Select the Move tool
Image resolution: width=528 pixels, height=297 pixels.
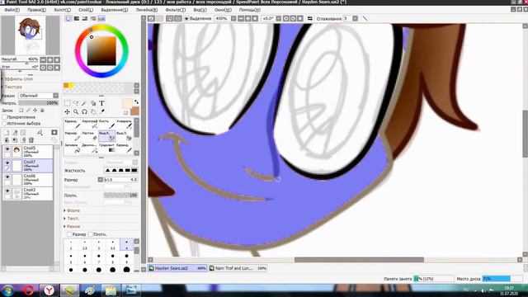pyautogui.click(x=68, y=111)
